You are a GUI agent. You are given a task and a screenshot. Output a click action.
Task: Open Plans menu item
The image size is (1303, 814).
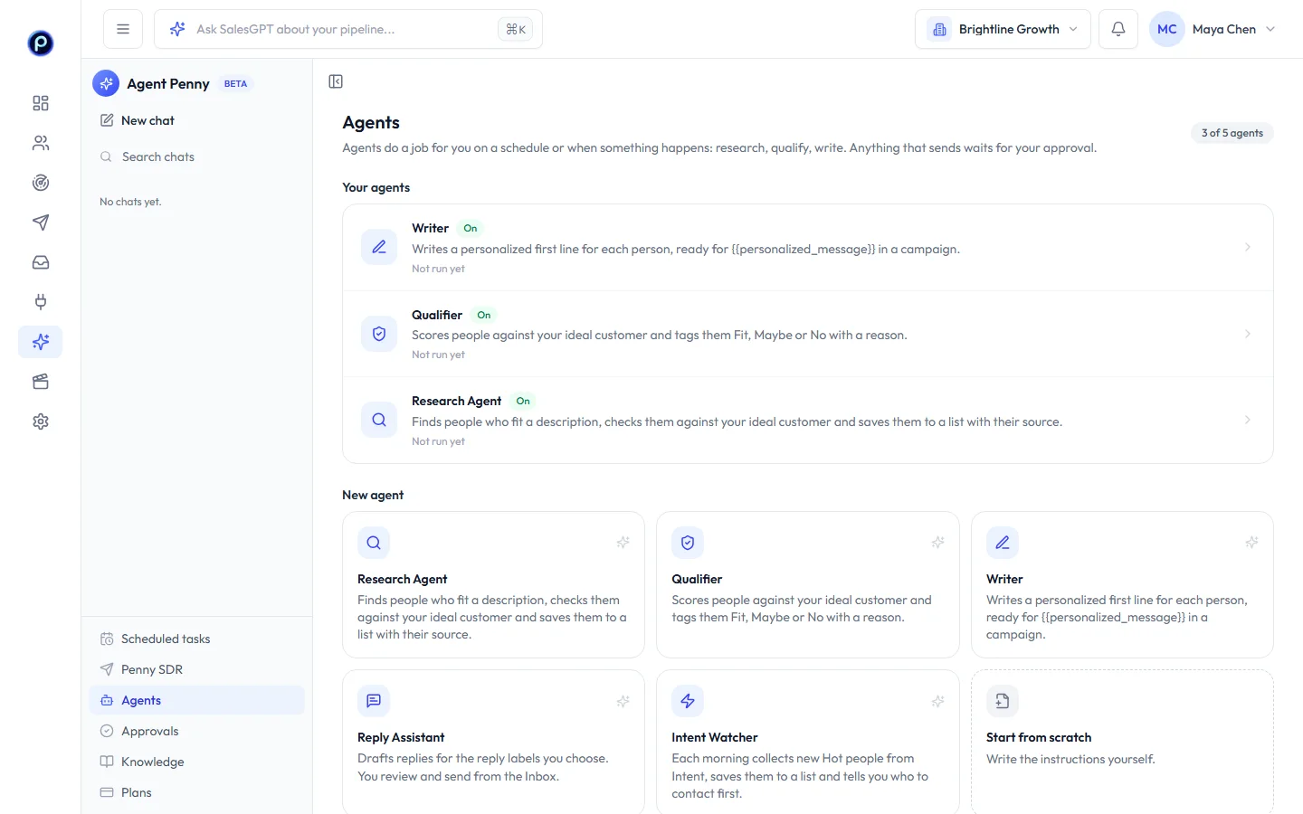pos(196,792)
